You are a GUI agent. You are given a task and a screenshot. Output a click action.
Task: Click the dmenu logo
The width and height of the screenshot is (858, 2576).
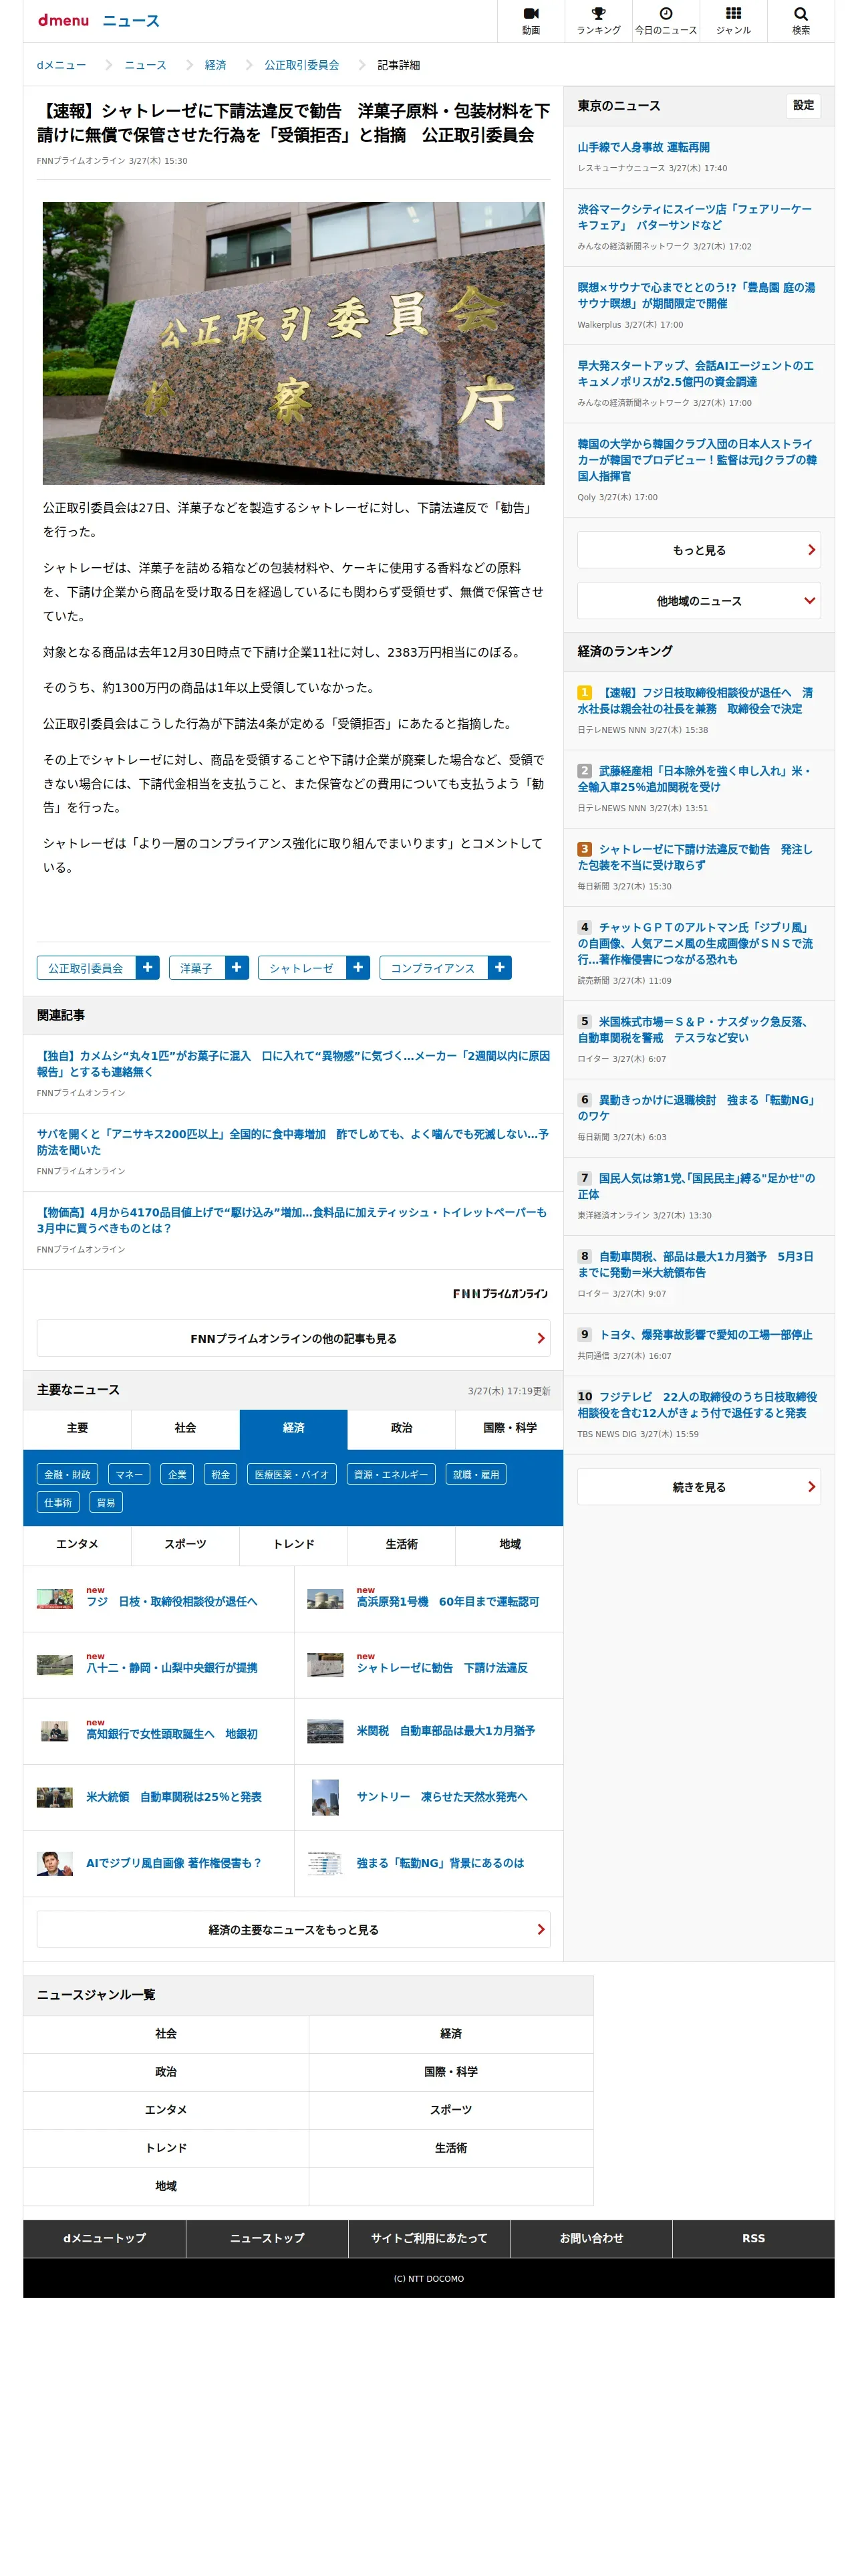(63, 20)
